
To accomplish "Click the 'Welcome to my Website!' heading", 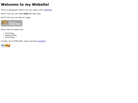I will [x=25, y=5].
